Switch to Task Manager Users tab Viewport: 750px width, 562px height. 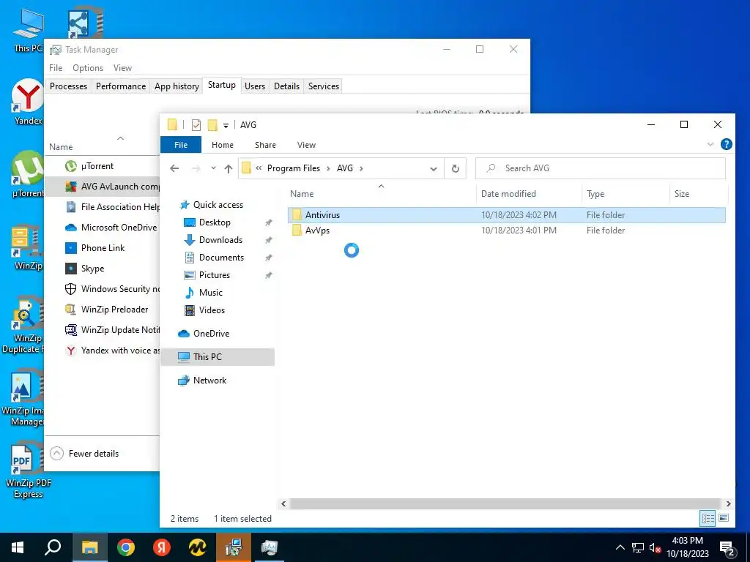pyautogui.click(x=255, y=86)
